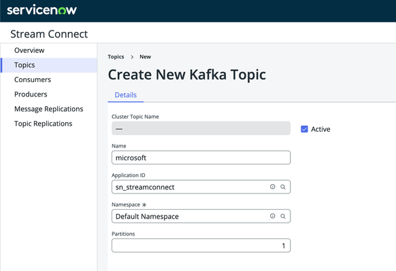The height and width of the screenshot is (271, 396).
Task: Click the Namespace field Default Namespace
Action: [x=201, y=216]
